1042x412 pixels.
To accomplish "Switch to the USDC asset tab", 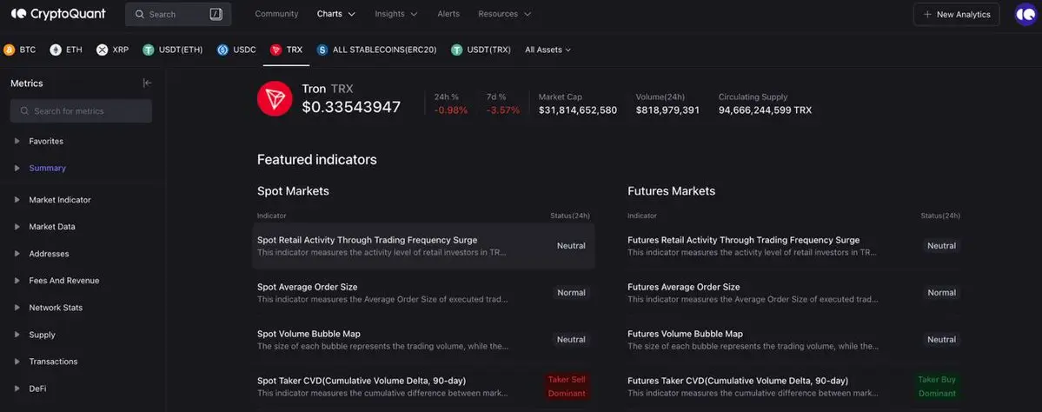I will [x=236, y=50].
